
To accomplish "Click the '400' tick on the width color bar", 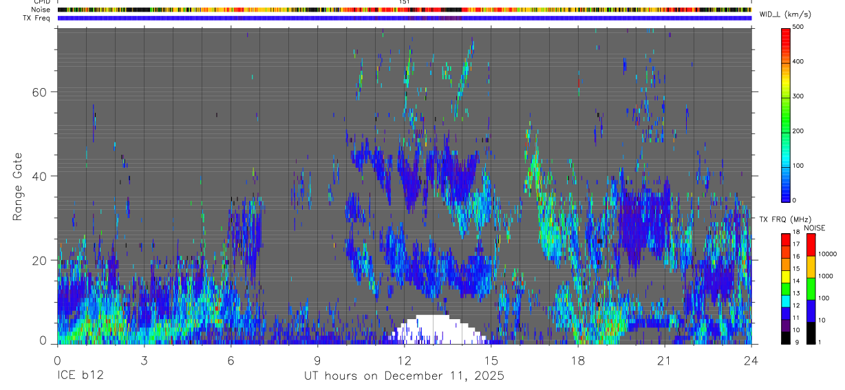I will pyautogui.click(x=799, y=62).
